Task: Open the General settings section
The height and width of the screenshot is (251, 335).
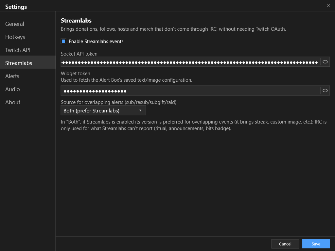Action: (28, 24)
